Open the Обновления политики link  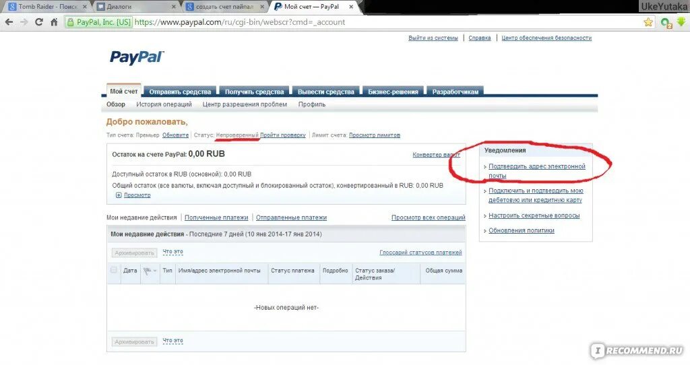[x=521, y=230]
